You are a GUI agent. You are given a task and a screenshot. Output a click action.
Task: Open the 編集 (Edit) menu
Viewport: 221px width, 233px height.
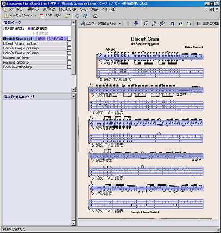33,9
